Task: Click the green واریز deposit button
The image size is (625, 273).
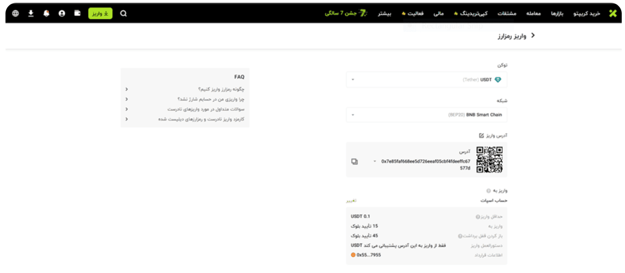Action: [100, 14]
